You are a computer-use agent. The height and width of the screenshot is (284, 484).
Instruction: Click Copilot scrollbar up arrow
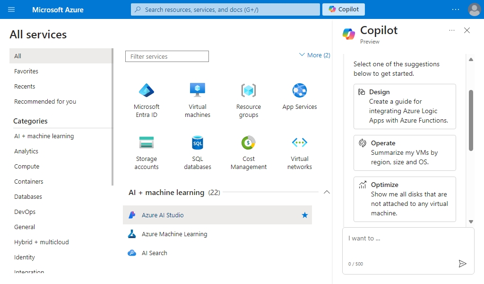(471, 59)
